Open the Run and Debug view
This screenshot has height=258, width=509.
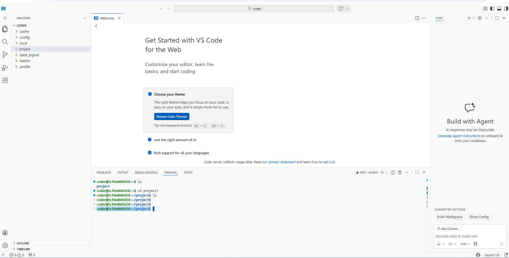coord(5,68)
